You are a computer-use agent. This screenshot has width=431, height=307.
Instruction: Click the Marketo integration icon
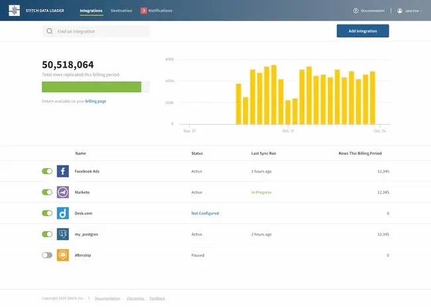click(x=63, y=192)
